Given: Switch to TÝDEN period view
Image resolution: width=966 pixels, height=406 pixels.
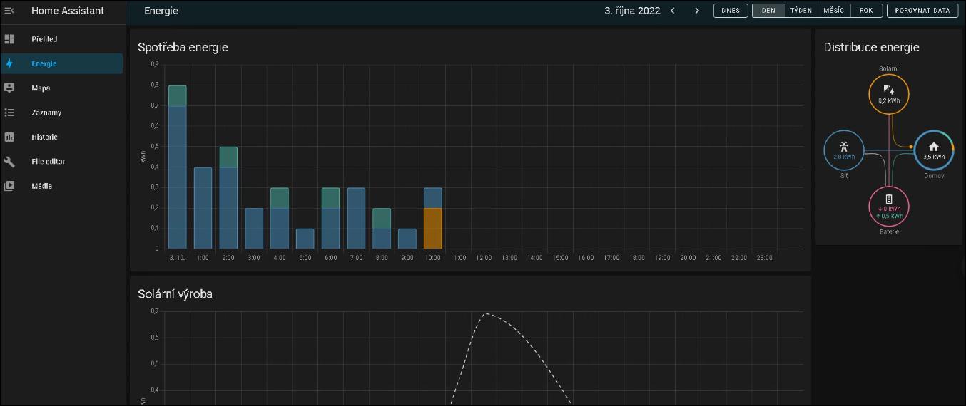Looking at the screenshot, I should (801, 11).
